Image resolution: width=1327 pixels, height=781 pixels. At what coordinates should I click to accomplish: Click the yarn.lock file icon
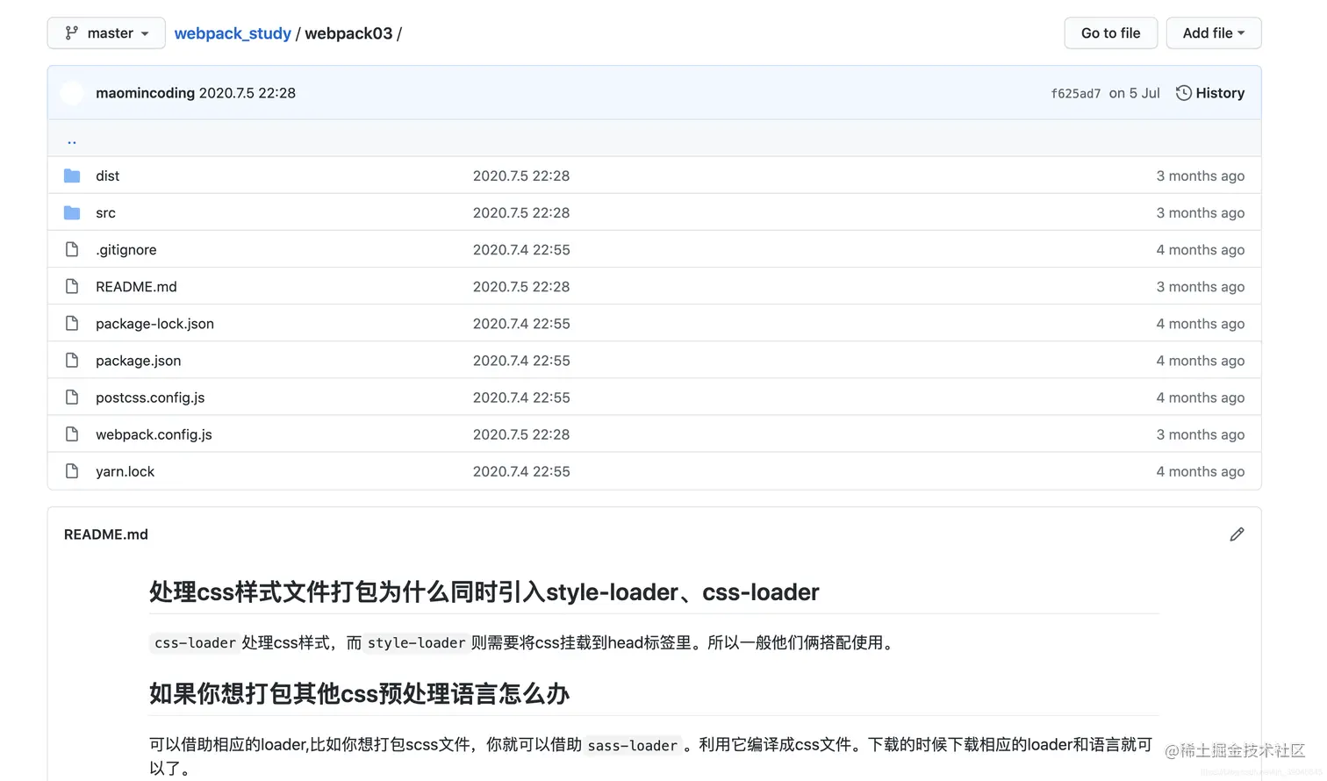coord(72,470)
